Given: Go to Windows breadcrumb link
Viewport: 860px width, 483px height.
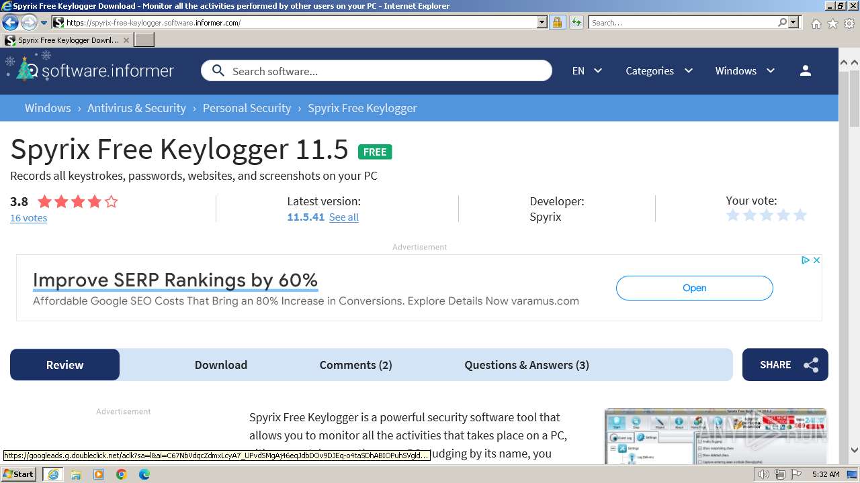Looking at the screenshot, I should (x=48, y=108).
